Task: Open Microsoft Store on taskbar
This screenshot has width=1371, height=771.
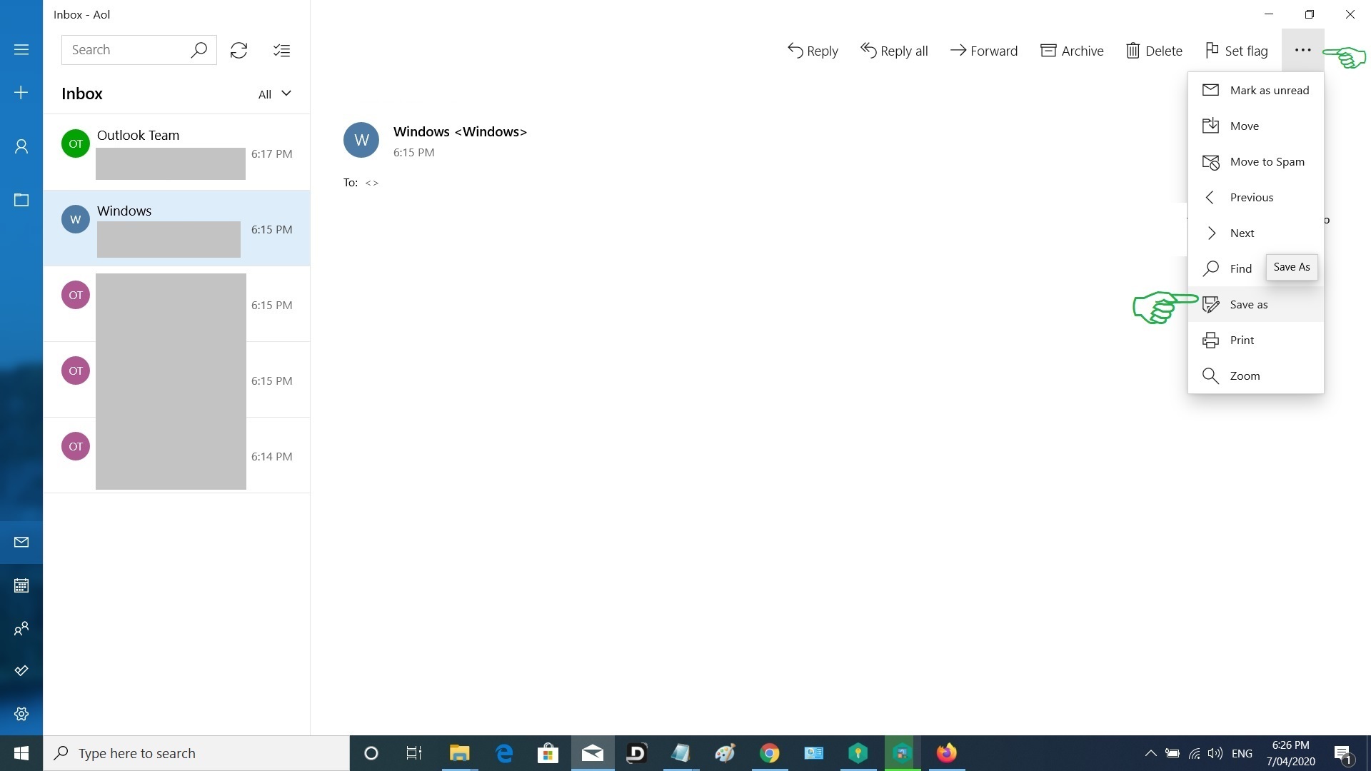Action: click(x=548, y=753)
